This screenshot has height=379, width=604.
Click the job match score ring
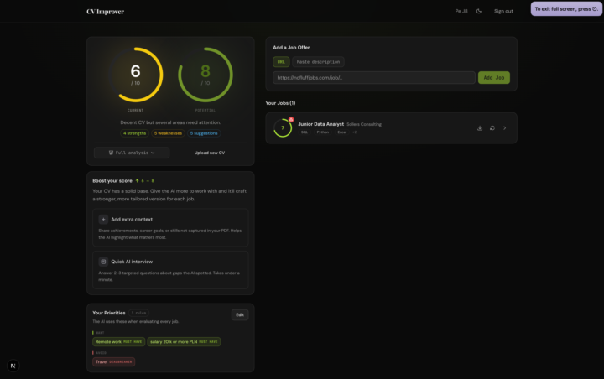283,128
